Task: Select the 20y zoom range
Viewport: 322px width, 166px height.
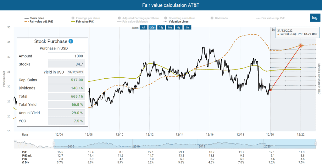Action: [152, 28]
